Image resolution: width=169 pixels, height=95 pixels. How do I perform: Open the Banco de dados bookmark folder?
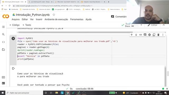point(114,9)
